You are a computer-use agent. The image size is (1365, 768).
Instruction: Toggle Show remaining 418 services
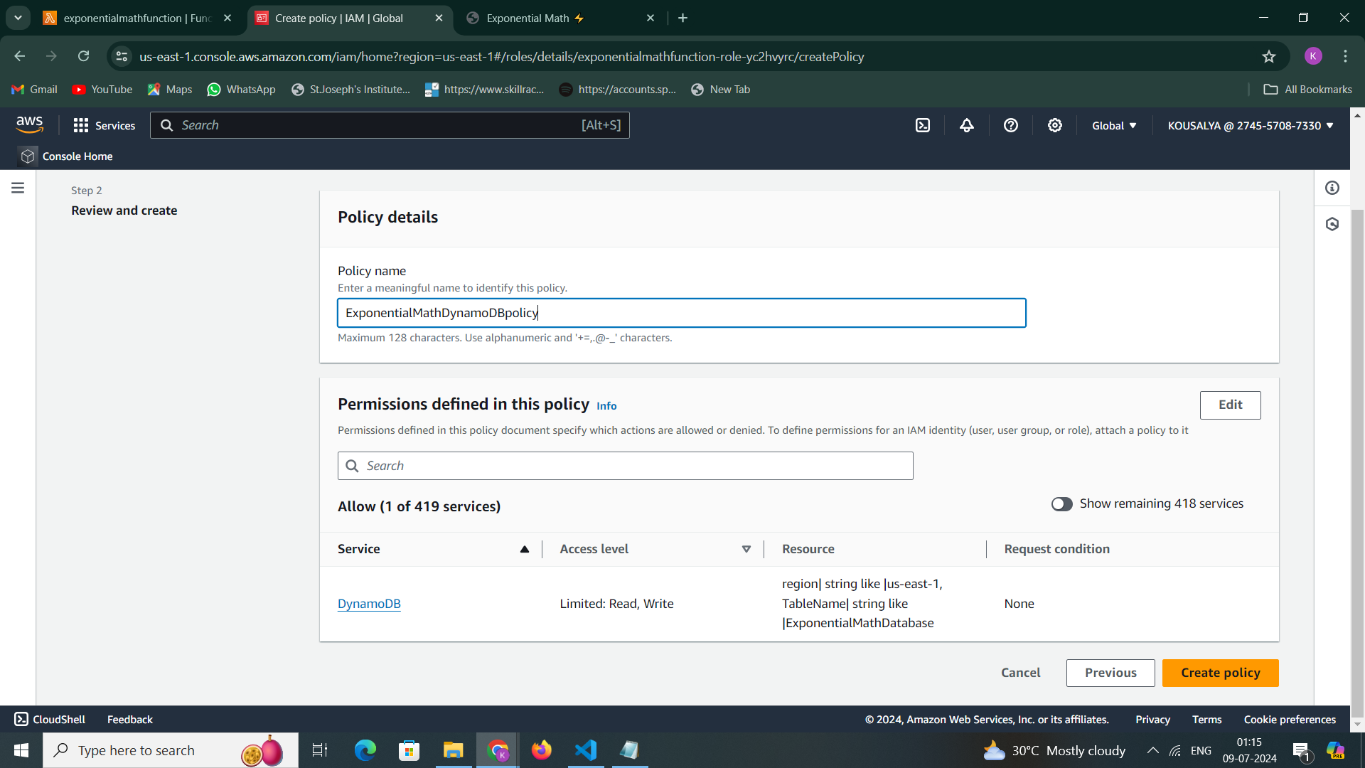pos(1062,504)
